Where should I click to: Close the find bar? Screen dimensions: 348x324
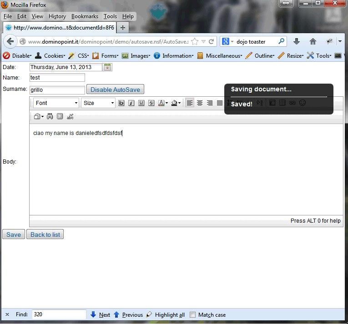(7, 314)
